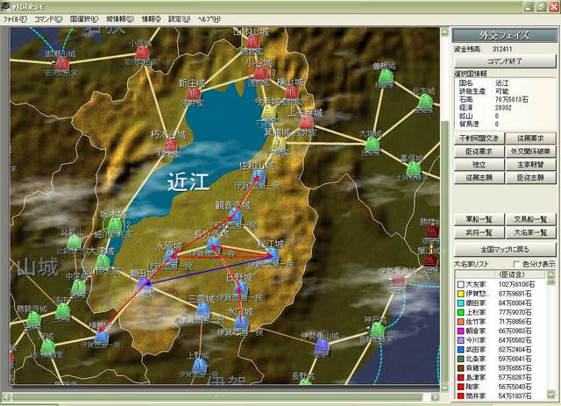Select the 横山城 castle icon
The height and width of the screenshot is (406, 561).
[291, 92]
